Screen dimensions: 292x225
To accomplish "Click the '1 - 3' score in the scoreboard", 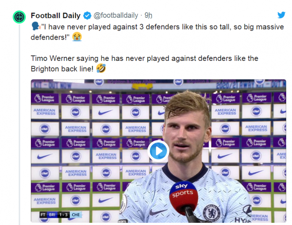I will (65, 215).
